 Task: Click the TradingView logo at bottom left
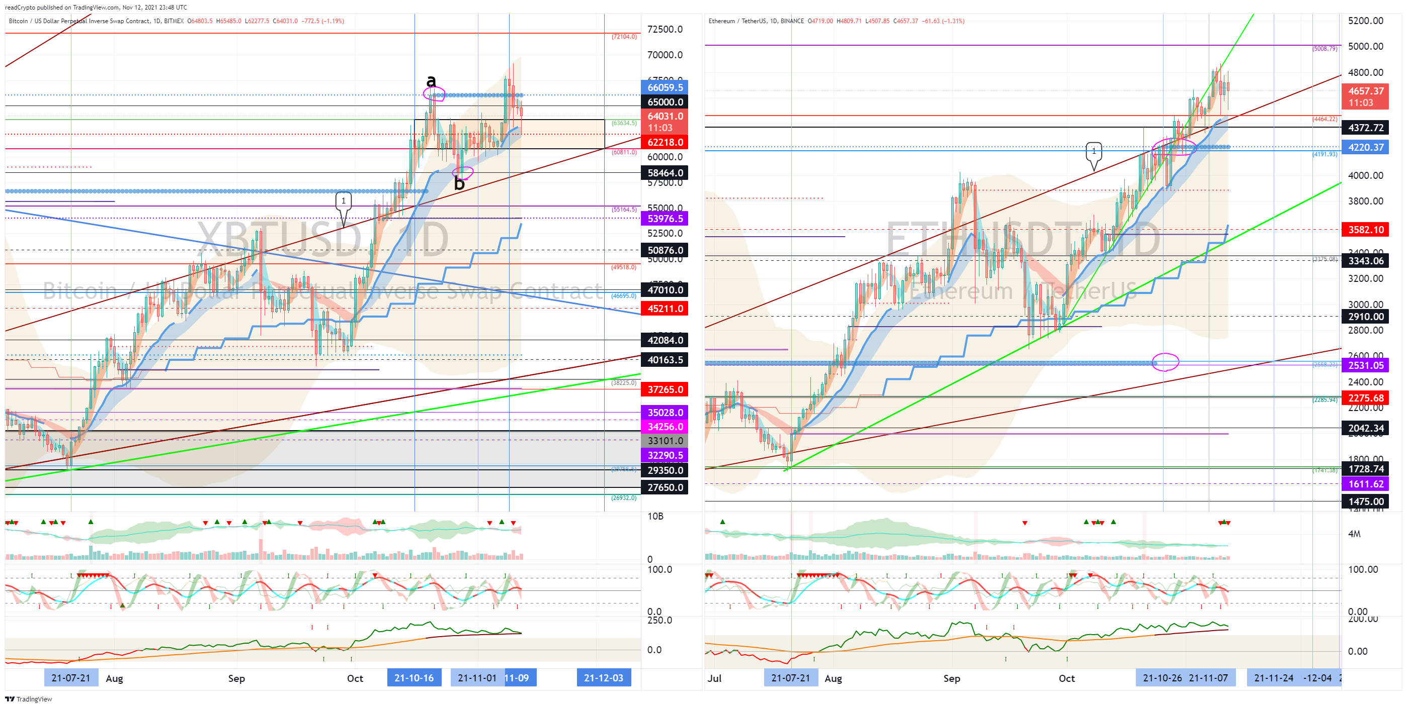(x=28, y=699)
